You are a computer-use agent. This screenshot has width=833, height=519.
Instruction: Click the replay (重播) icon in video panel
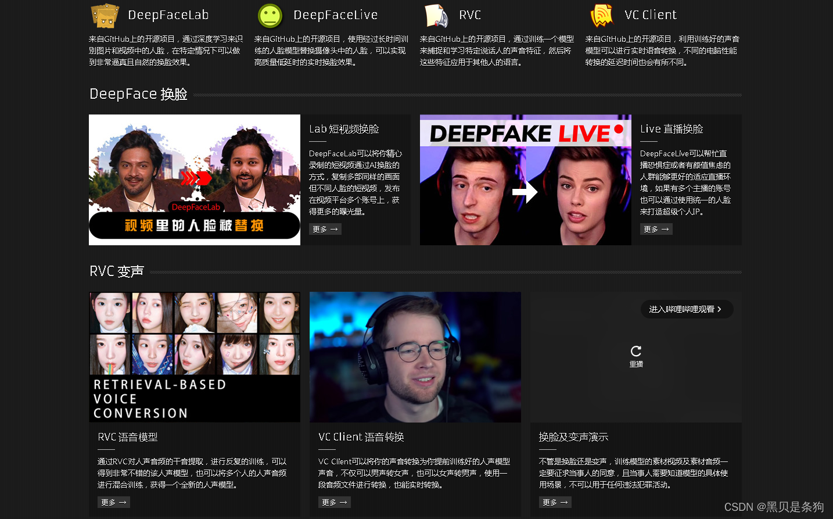pyautogui.click(x=636, y=351)
